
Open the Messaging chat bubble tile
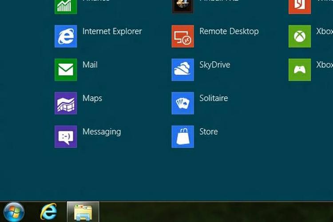[66, 137]
